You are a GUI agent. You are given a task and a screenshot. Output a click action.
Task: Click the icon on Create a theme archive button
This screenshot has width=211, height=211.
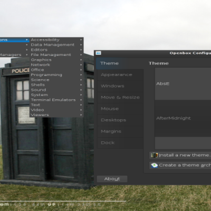(x=154, y=165)
